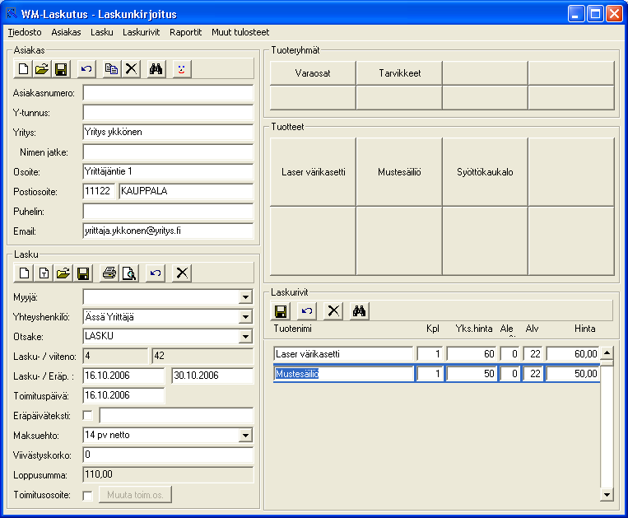
Task: Add the Laser värikasetti product
Action: click(313, 172)
